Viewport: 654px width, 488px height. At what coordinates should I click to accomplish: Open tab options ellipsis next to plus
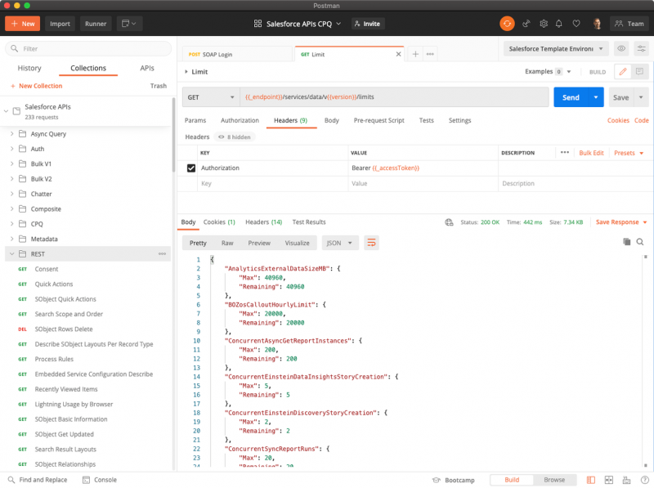coord(430,54)
